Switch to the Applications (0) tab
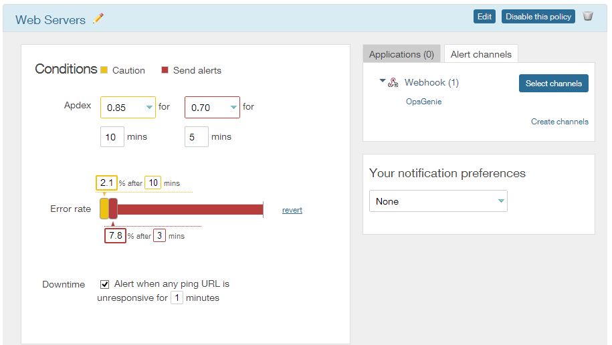Image resolution: width=612 pixels, height=345 pixels. [401, 54]
